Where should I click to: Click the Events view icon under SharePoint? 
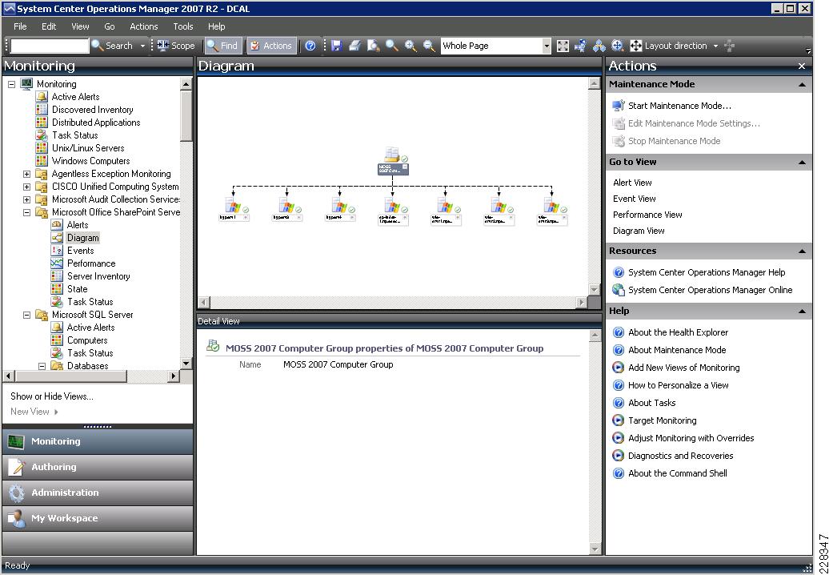click(57, 251)
